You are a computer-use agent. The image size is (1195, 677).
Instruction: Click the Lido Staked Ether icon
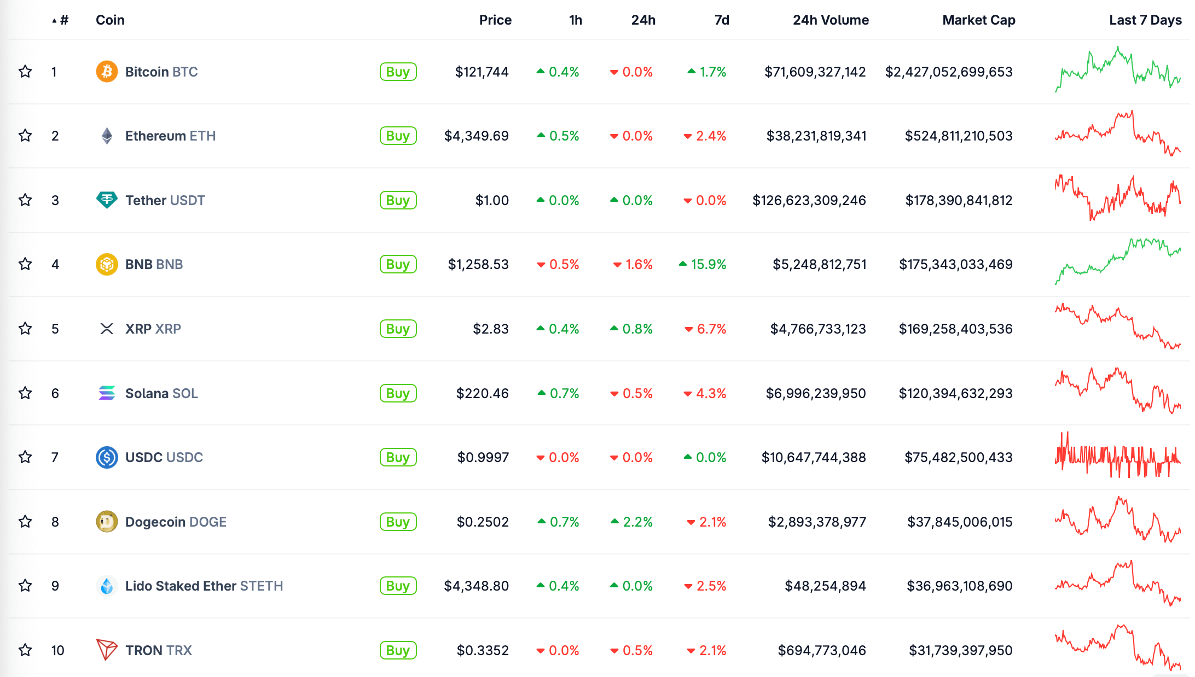[107, 586]
